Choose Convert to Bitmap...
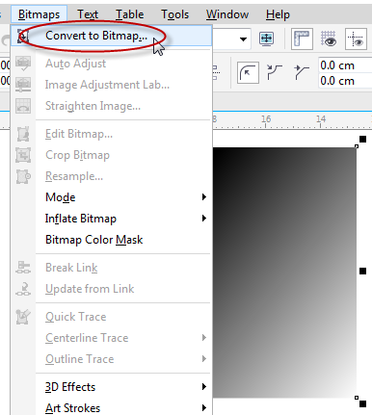 [112, 36]
